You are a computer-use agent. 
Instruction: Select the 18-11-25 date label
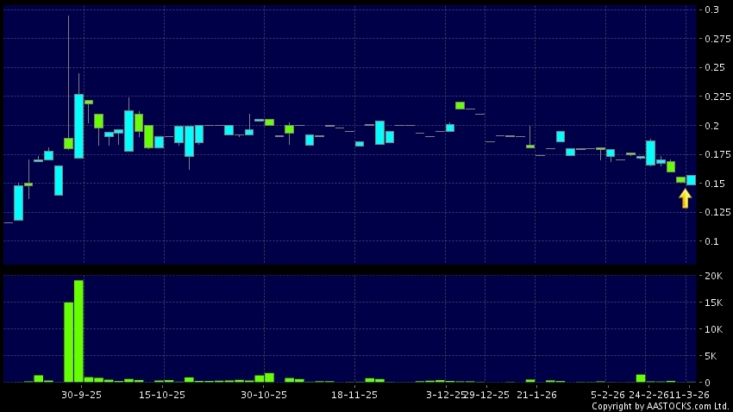tap(354, 395)
